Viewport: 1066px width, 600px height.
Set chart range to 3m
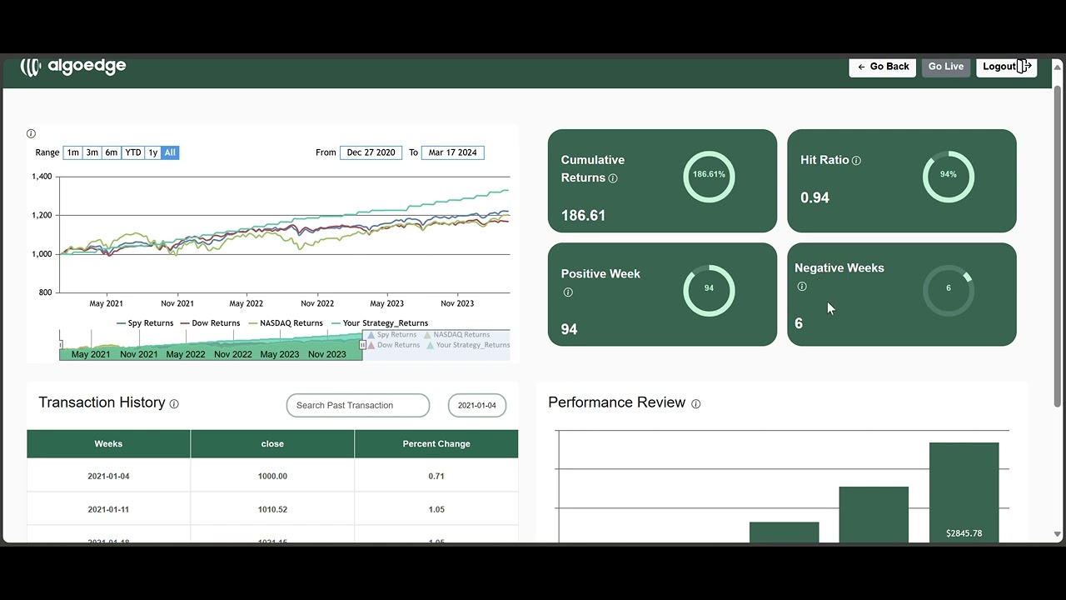pyautogui.click(x=92, y=152)
